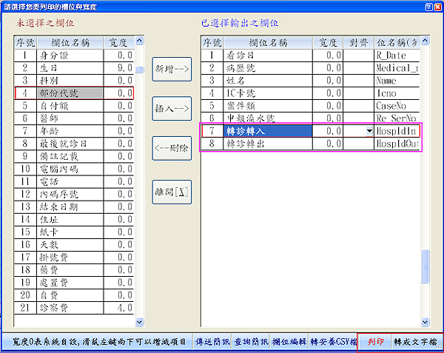The width and height of the screenshot is (444, 353).
Task: Click the 傳送簡訊 button
Action: [212, 342]
